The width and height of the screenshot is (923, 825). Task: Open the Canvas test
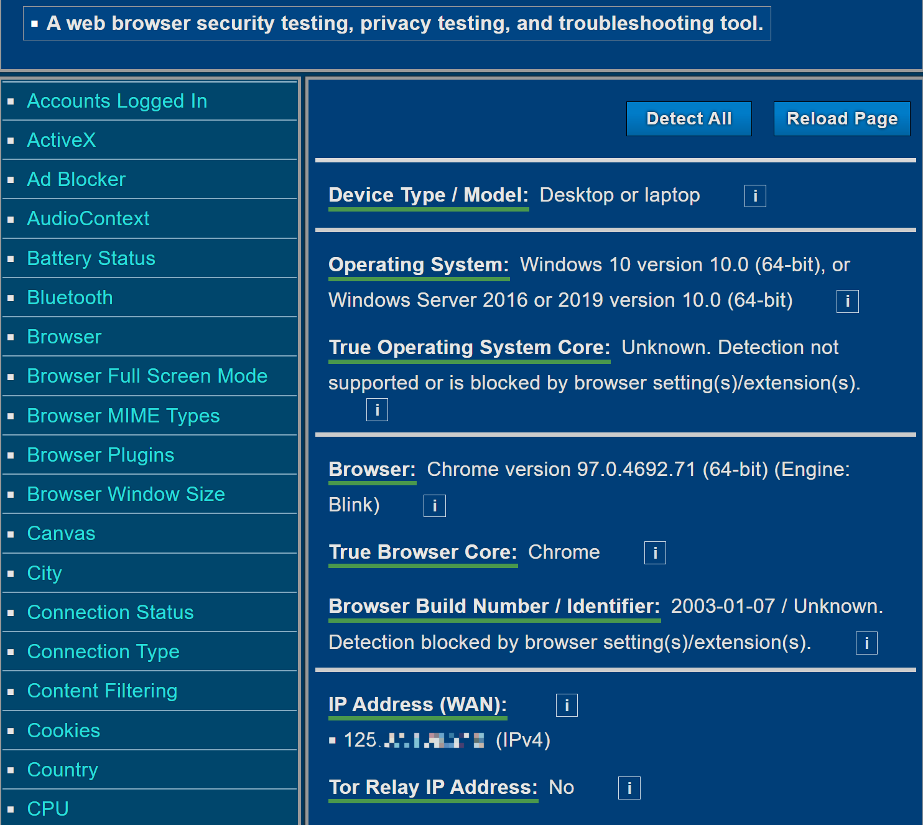coord(62,533)
